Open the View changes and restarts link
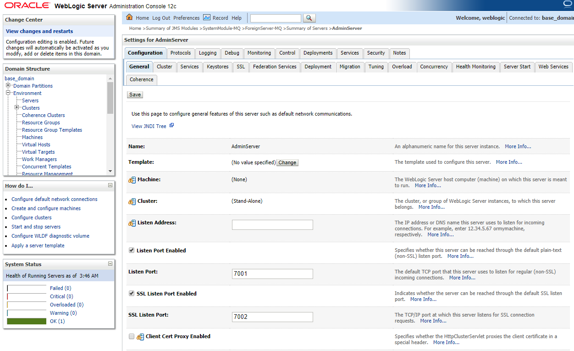The image size is (574, 351). click(39, 31)
